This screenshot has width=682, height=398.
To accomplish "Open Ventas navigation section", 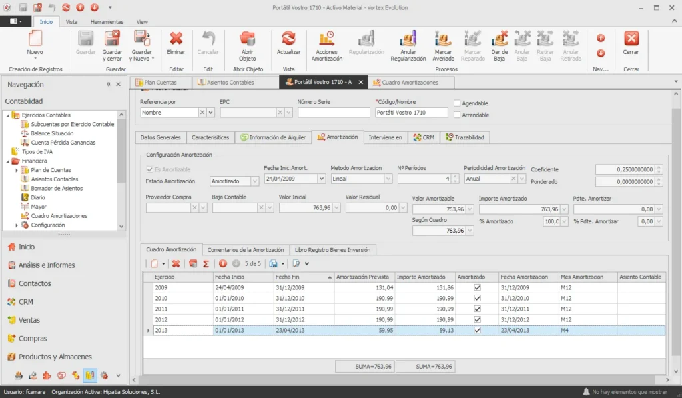I will (x=29, y=320).
